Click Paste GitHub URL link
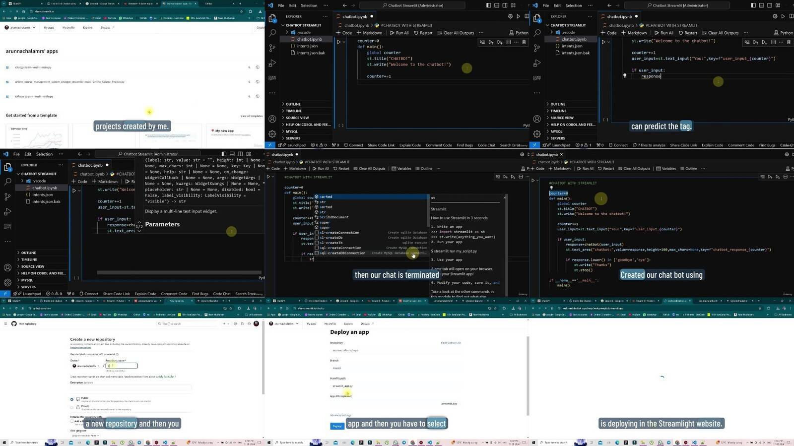The height and width of the screenshot is (446, 794). pos(451,343)
